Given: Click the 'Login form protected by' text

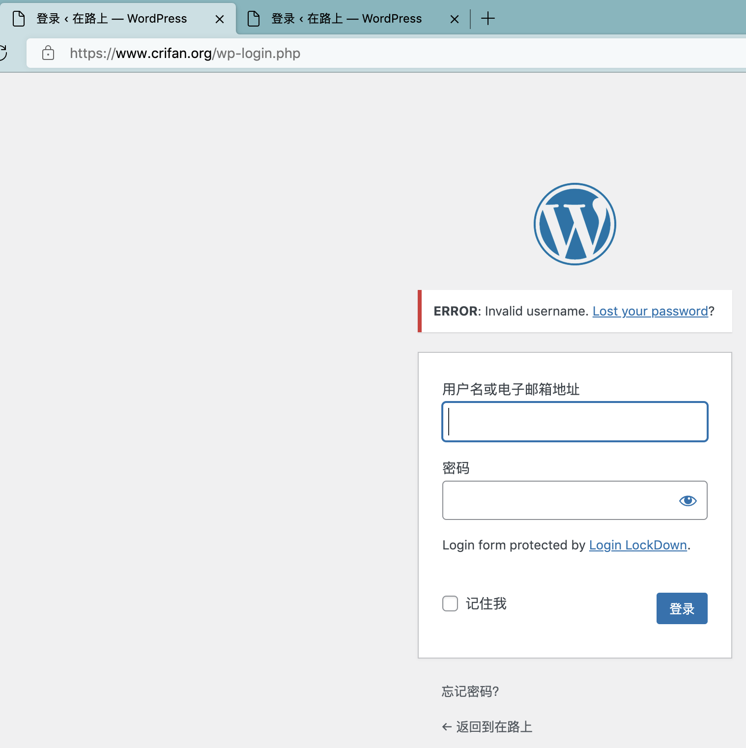Looking at the screenshot, I should tap(514, 545).
